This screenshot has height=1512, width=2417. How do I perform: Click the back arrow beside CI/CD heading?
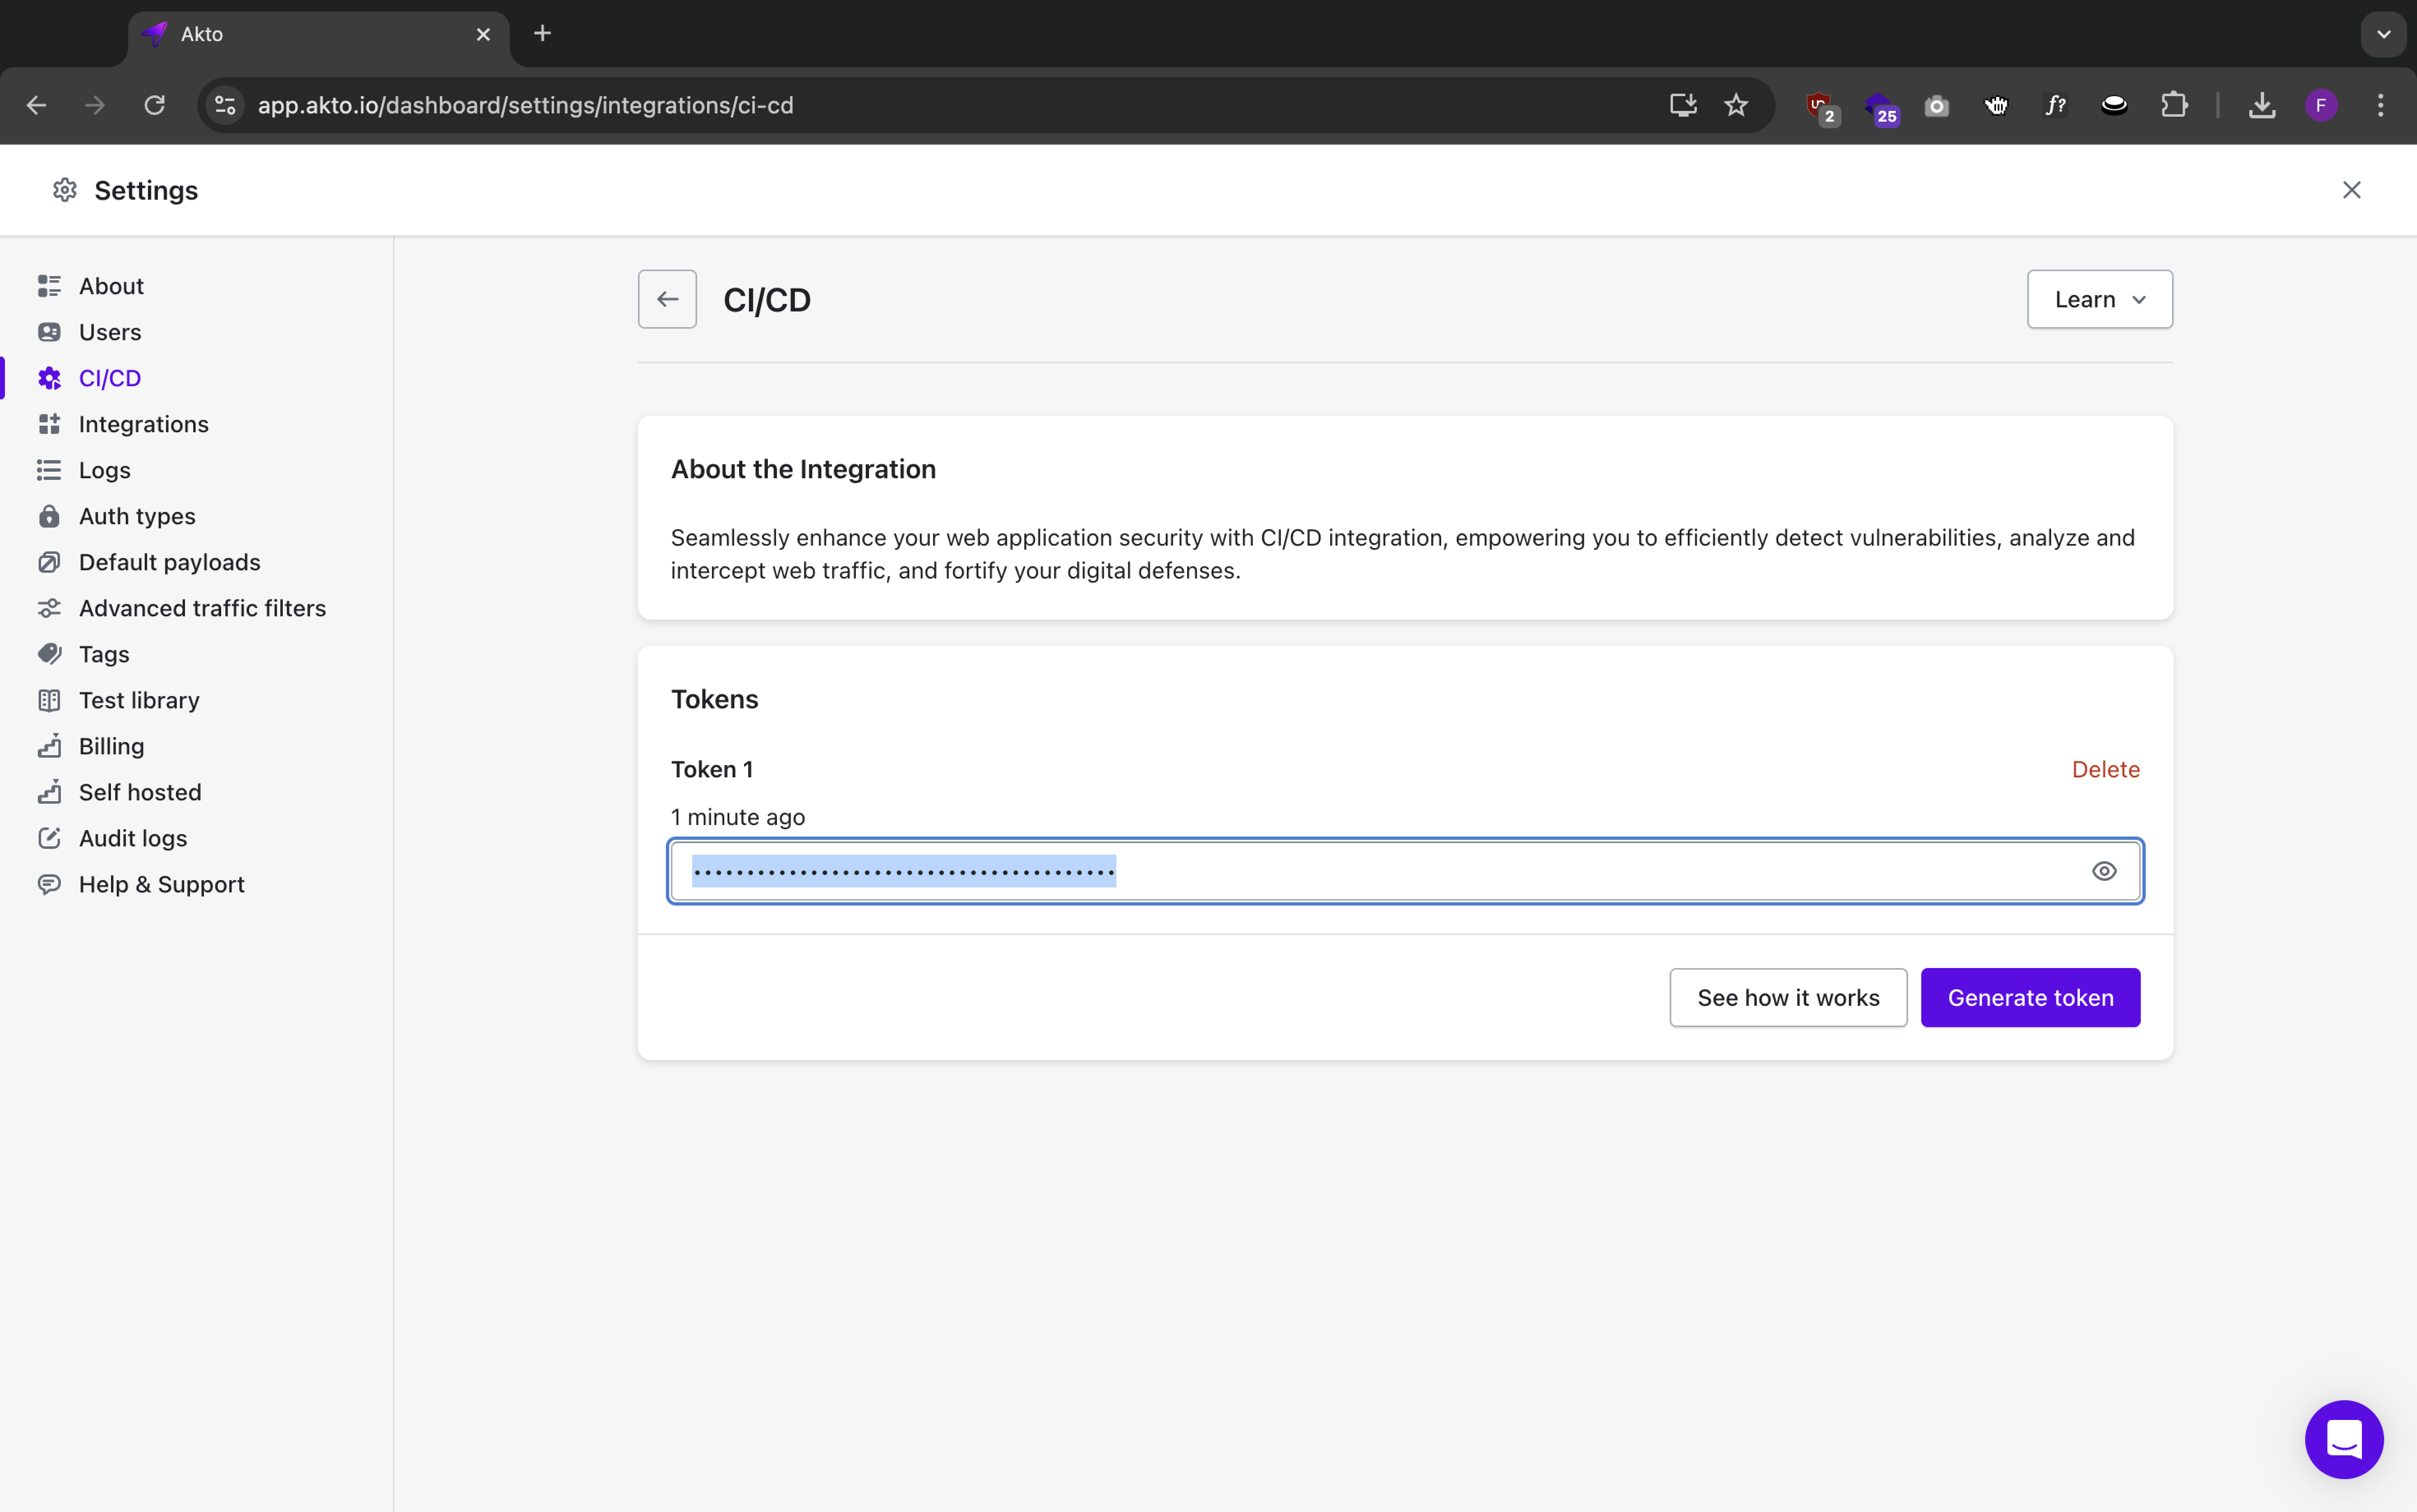(667, 299)
